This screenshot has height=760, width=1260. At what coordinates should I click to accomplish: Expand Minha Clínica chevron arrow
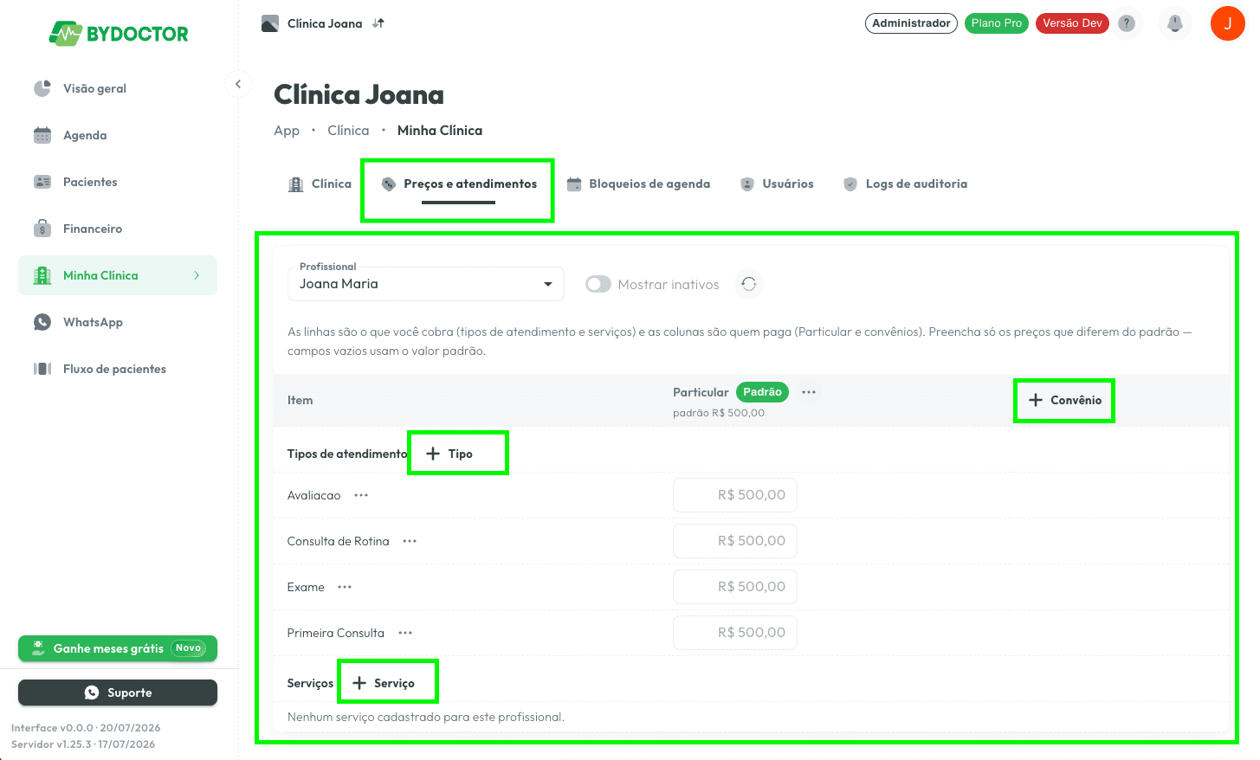(x=197, y=275)
